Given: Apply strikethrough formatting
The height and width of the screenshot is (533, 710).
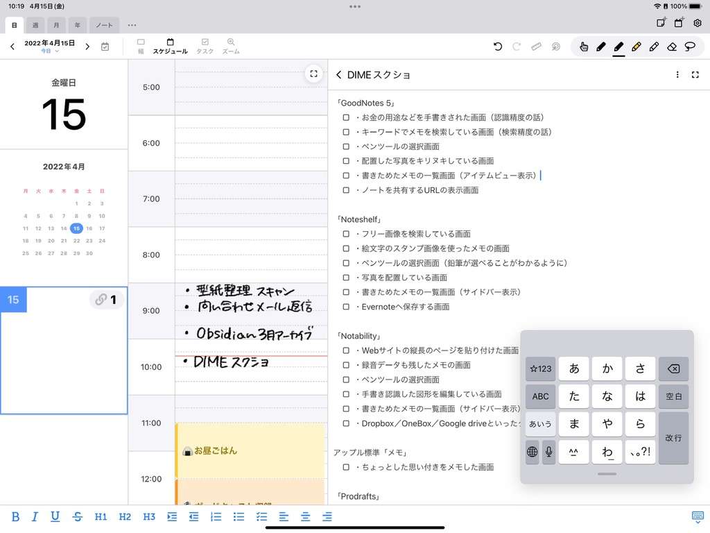Looking at the screenshot, I should [x=78, y=516].
